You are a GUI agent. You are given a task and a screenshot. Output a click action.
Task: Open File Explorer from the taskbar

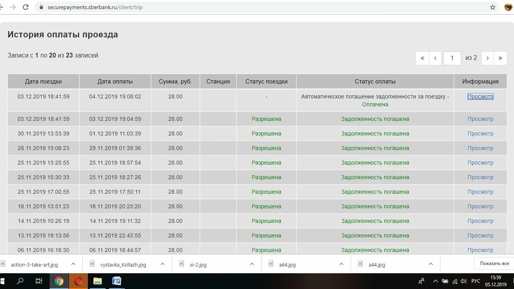pos(97,281)
